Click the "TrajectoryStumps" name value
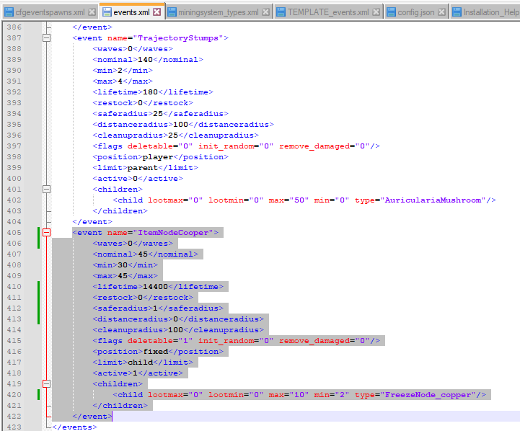The image size is (520, 431). tap(178, 38)
